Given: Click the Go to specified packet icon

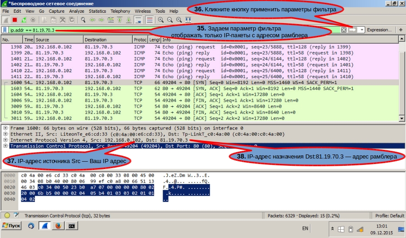Looking at the screenshot, I should tap(111, 20).
